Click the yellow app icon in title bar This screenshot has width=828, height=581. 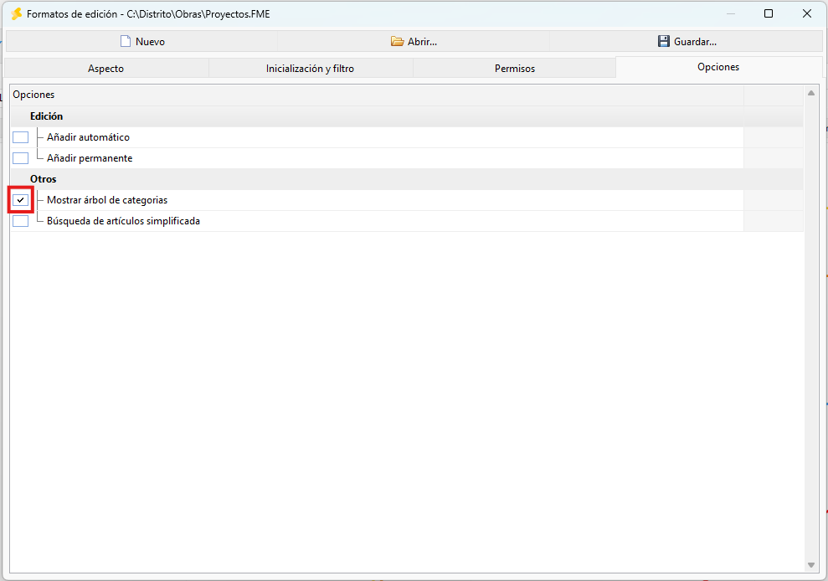(x=17, y=13)
